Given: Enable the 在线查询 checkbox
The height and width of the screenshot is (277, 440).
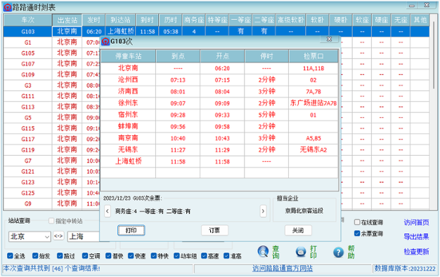Looking at the screenshot, I should [357, 222].
